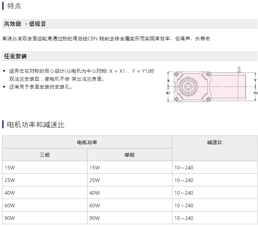Viewport: 258px width, 226px height.
Task: Select the 60W cell under 单相
Action: [95, 205]
